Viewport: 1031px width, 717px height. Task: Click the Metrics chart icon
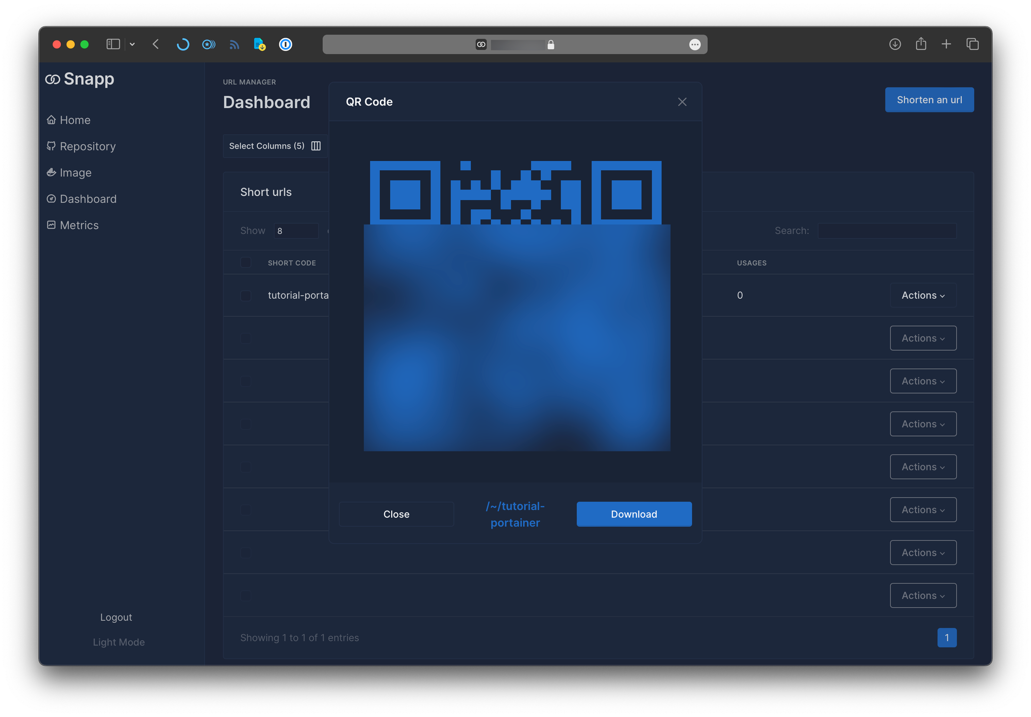51,225
